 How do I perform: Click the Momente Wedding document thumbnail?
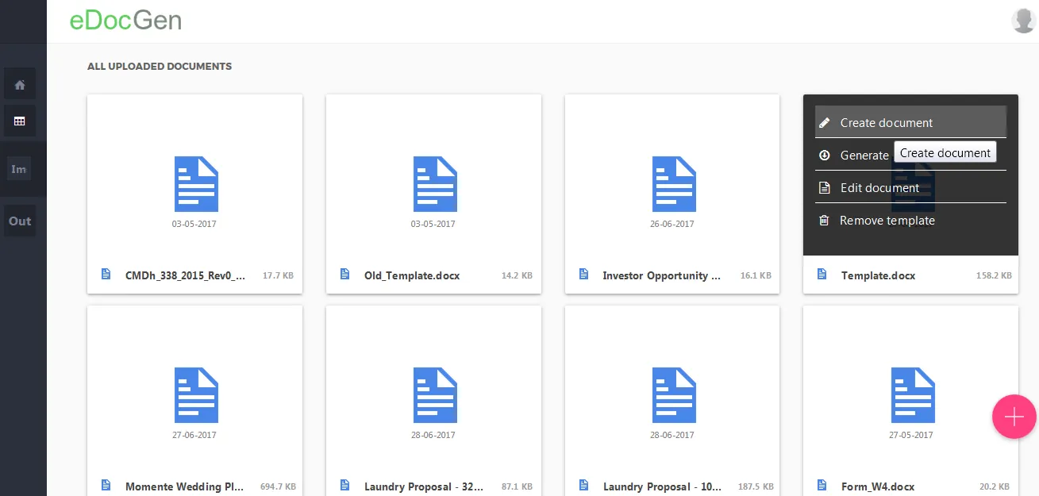click(196, 394)
